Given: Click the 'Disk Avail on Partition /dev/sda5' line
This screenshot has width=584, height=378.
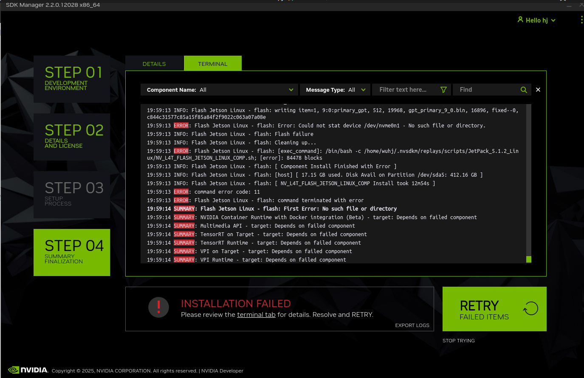Looking at the screenshot, I should (x=315, y=175).
